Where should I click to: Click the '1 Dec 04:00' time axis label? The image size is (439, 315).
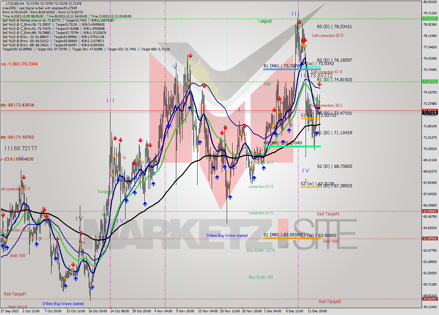(273, 311)
